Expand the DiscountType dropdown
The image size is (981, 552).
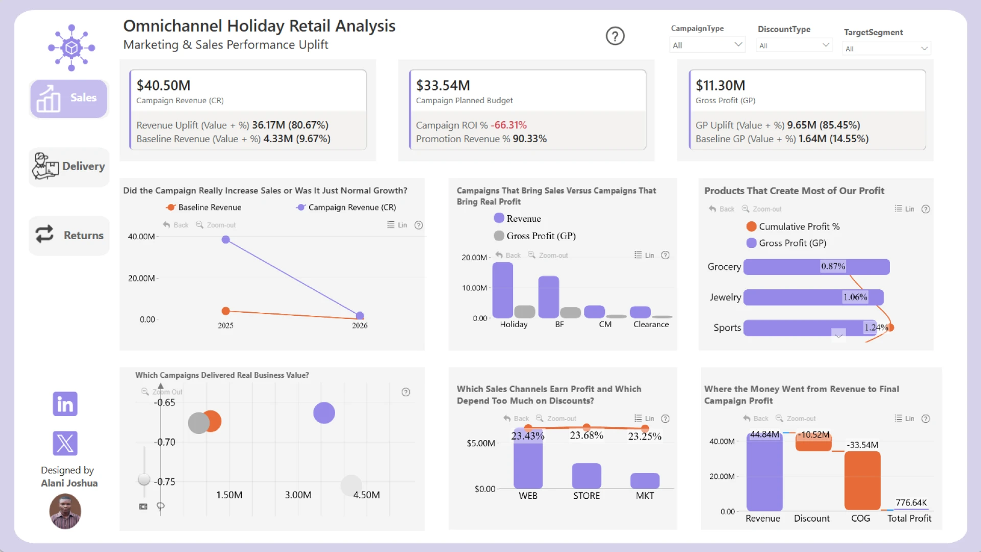point(794,45)
